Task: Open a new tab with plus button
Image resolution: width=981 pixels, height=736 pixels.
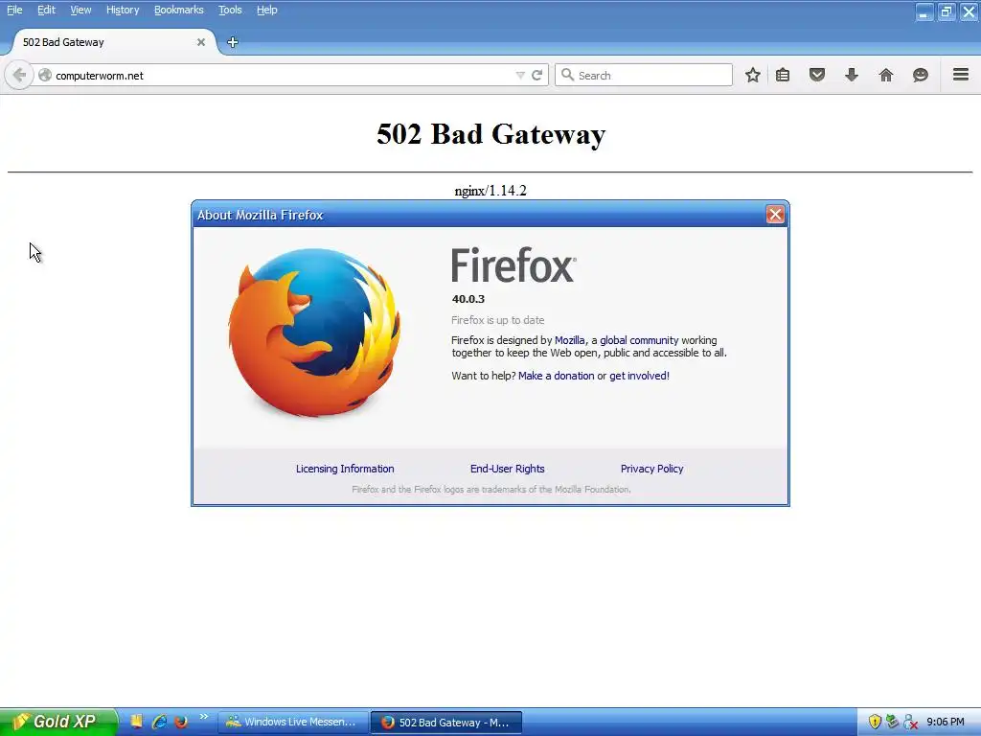Action: [233, 42]
